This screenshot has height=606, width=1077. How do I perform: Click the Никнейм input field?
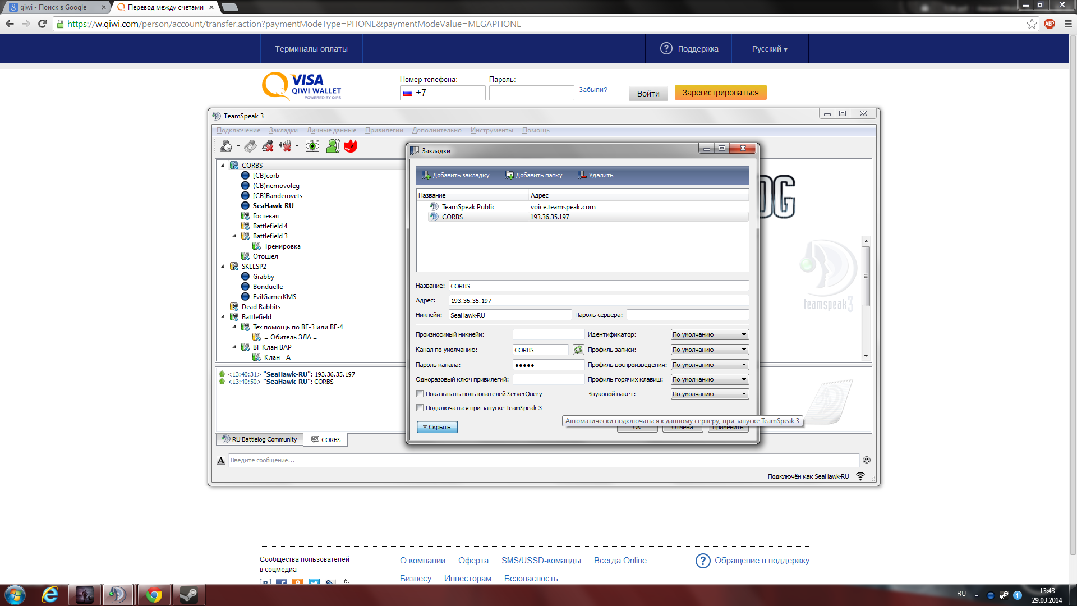(x=509, y=315)
